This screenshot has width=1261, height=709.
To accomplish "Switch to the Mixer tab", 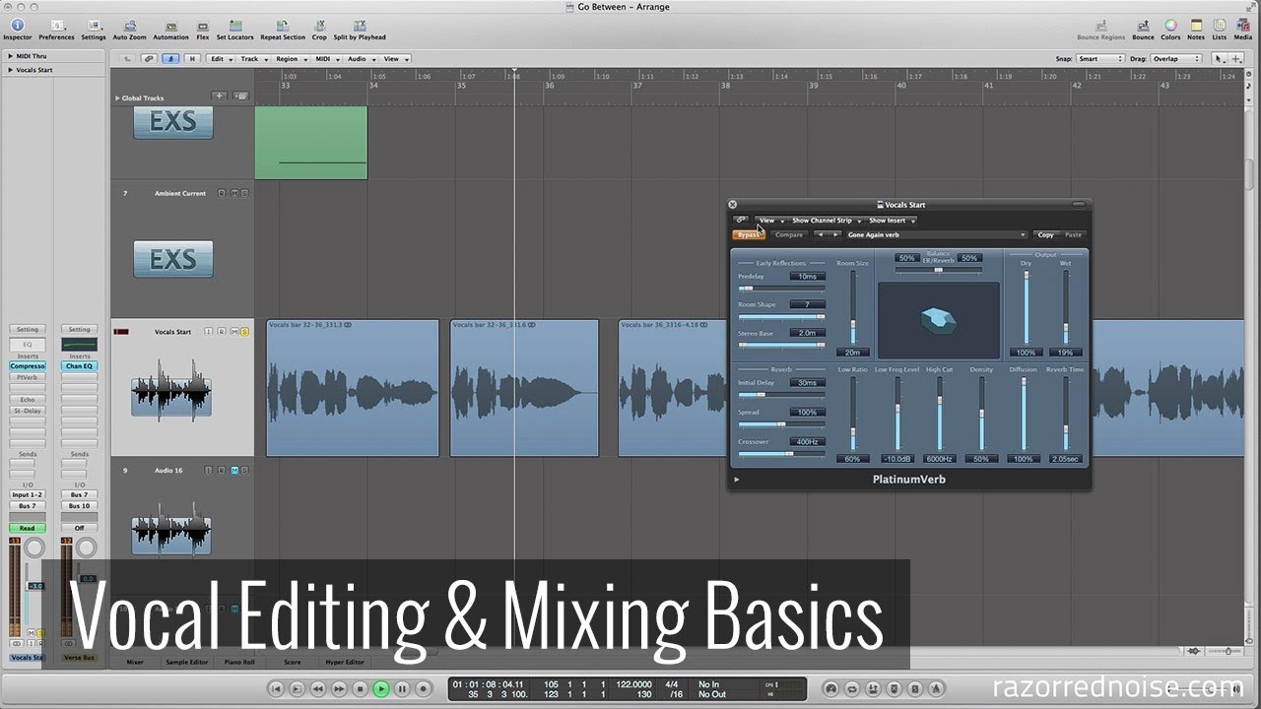I will pyautogui.click(x=135, y=662).
